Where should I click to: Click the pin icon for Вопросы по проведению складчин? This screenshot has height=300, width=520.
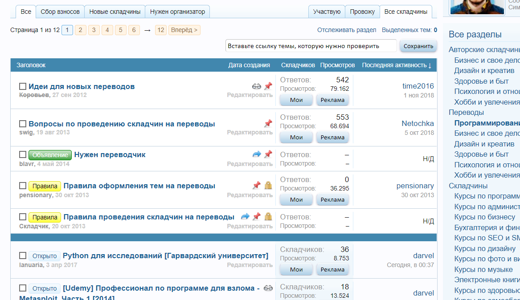(x=268, y=123)
